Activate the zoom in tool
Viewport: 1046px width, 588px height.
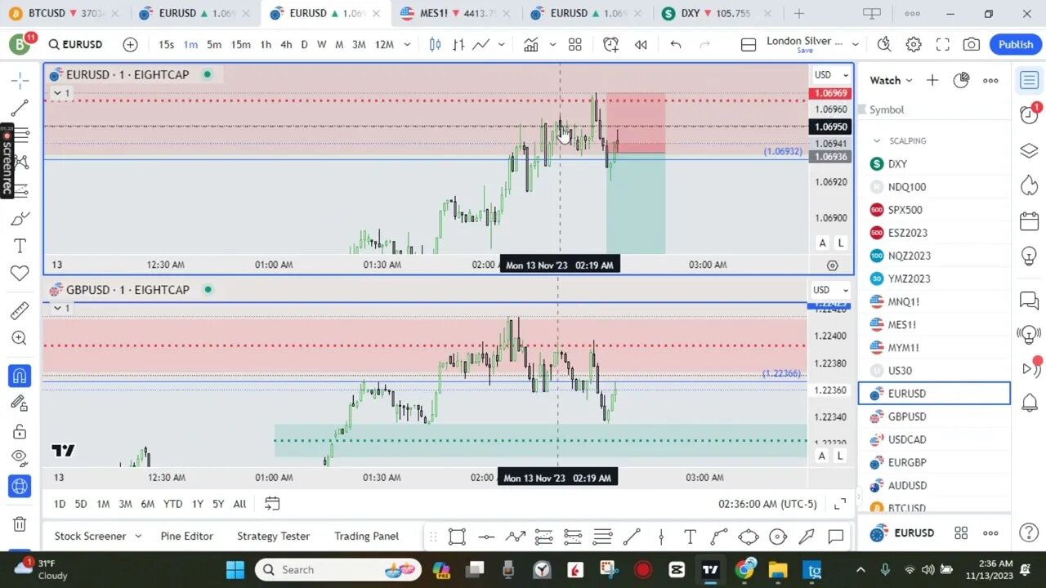(x=20, y=338)
